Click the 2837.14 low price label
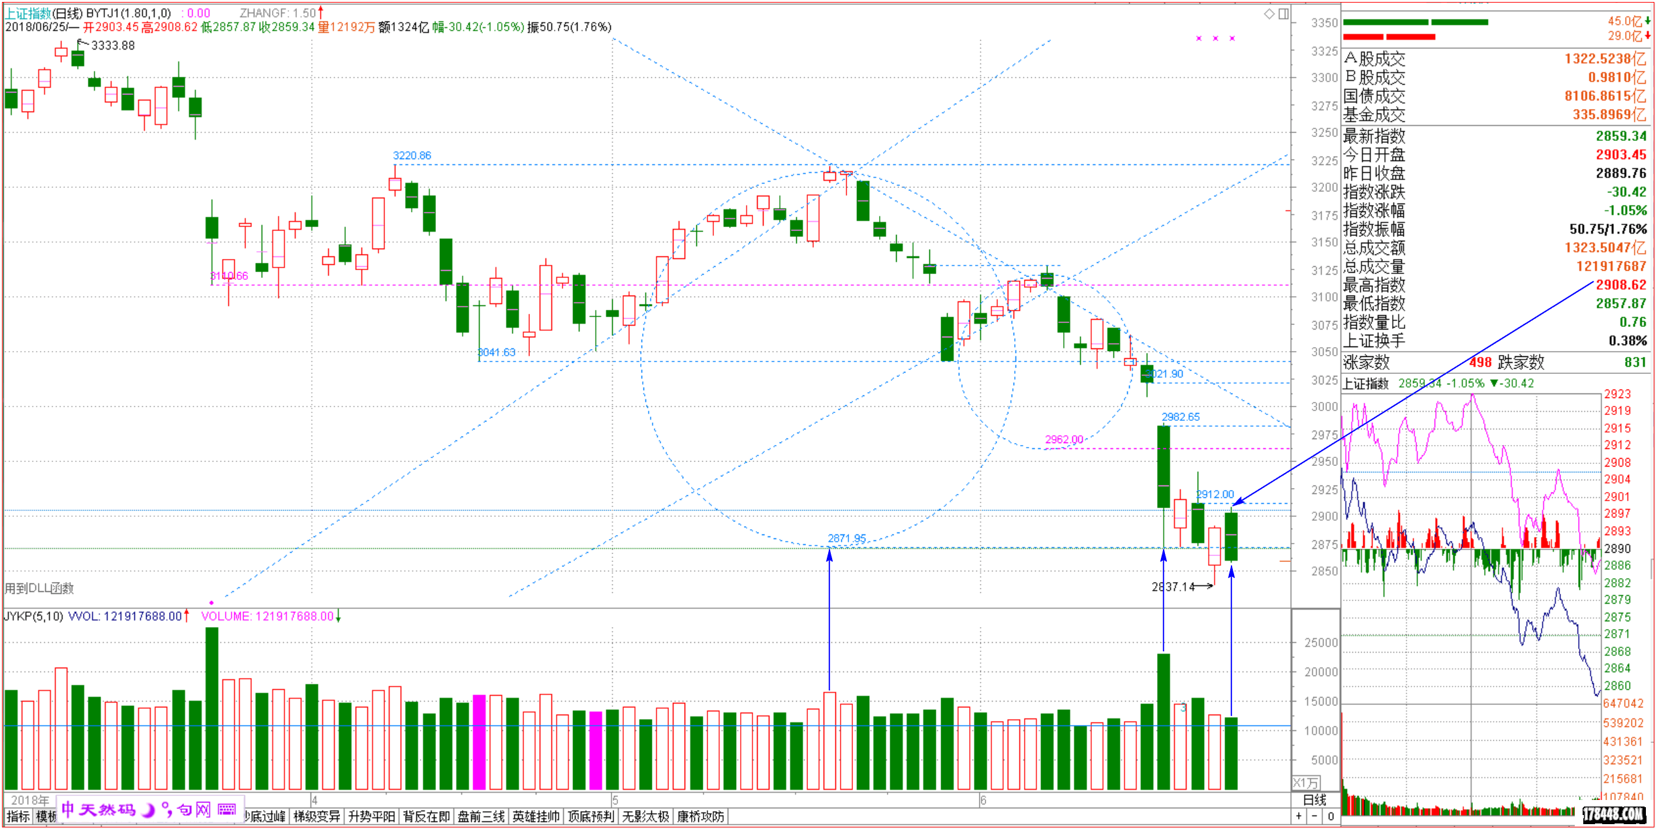This screenshot has height=830, width=1657. point(1173,587)
